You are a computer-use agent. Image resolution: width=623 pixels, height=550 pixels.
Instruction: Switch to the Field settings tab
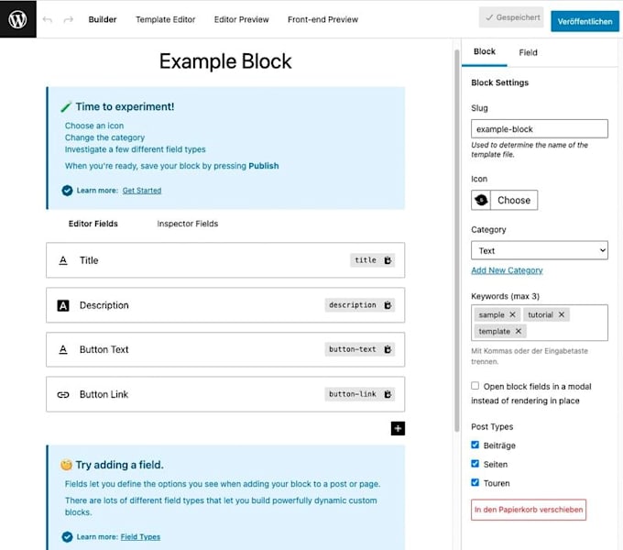528,52
